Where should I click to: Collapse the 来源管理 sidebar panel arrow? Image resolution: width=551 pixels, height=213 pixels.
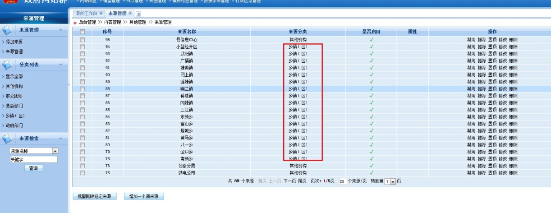pyautogui.click(x=61, y=30)
